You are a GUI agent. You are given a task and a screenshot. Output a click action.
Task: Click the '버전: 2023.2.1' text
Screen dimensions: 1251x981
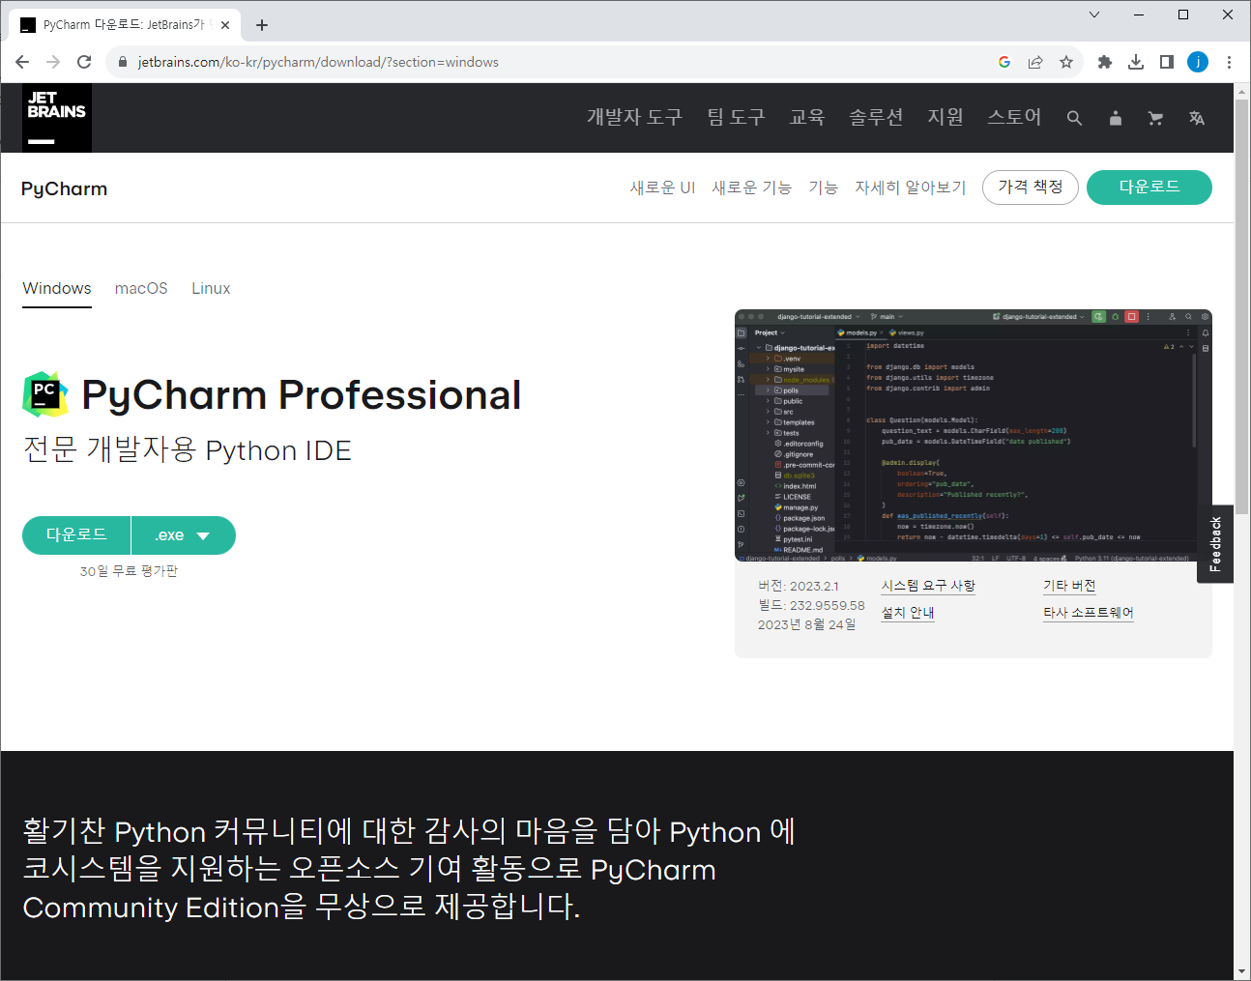[799, 586]
